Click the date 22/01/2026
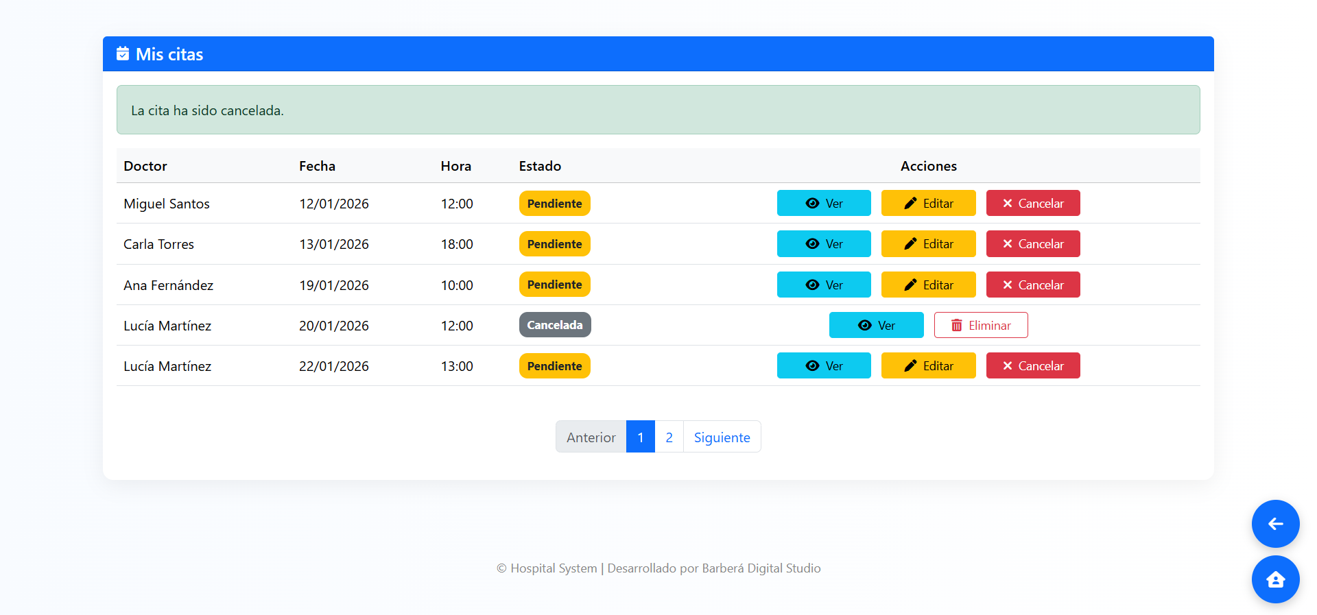This screenshot has width=1317, height=615. click(334, 366)
